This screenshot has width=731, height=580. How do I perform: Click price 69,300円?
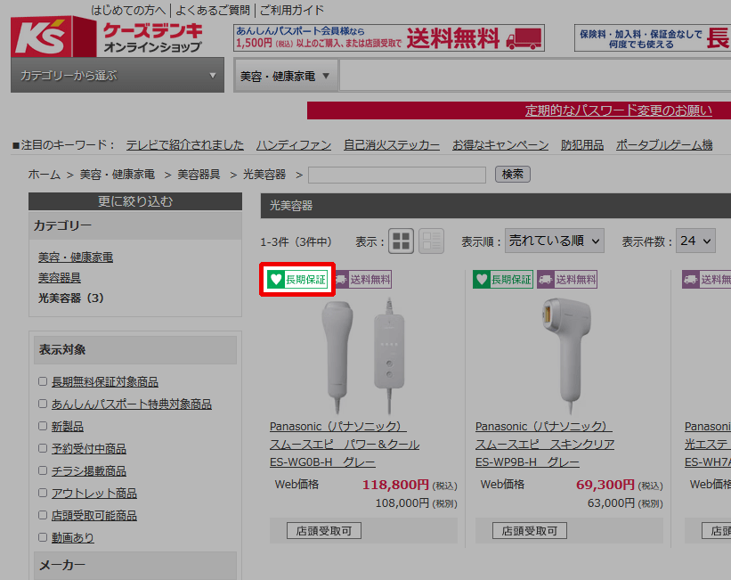[x=605, y=485]
